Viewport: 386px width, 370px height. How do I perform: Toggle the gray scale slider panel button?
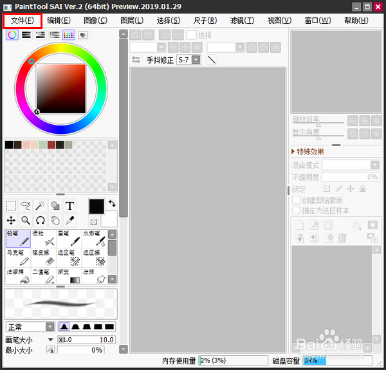tap(55, 35)
